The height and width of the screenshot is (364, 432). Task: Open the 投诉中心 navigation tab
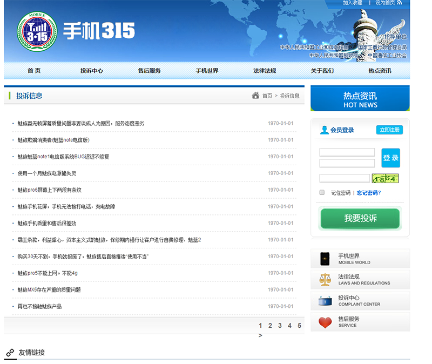pyautogui.click(x=91, y=71)
